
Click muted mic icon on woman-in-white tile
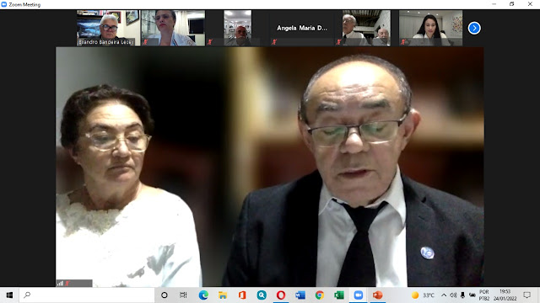[145, 42]
